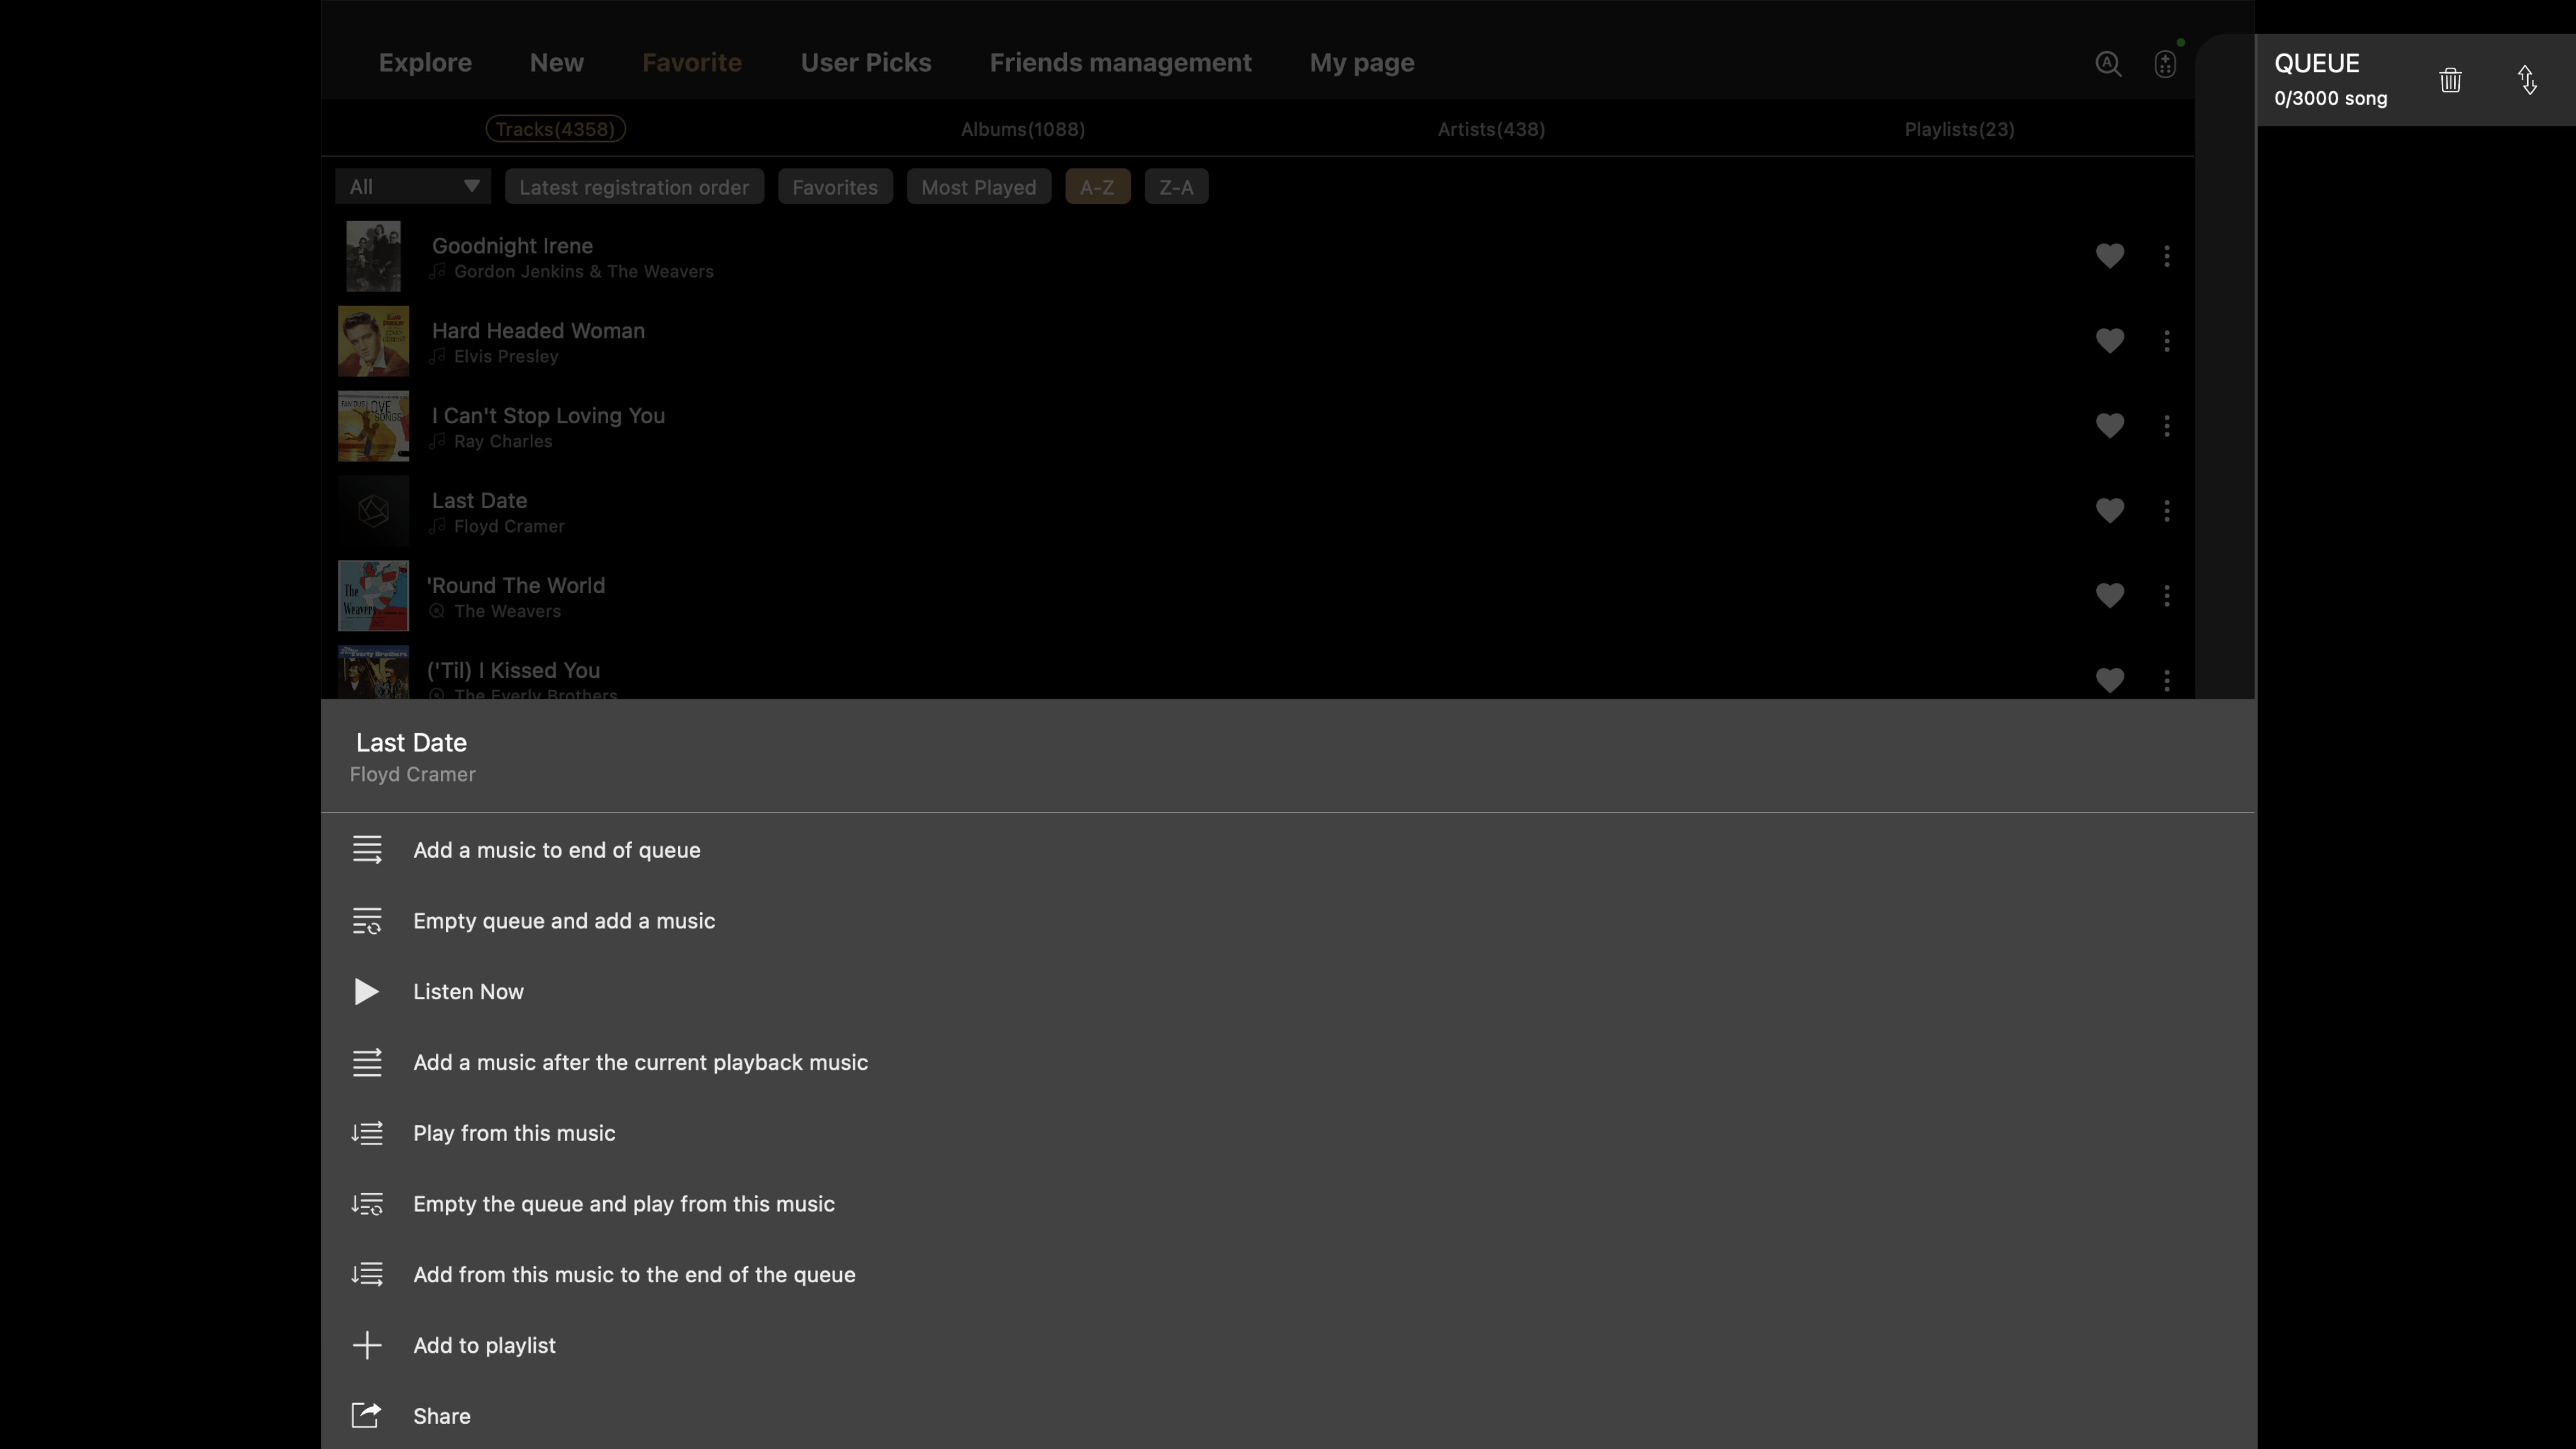
Task: Open the three-dot menu for Last Date
Action: click(x=2167, y=512)
